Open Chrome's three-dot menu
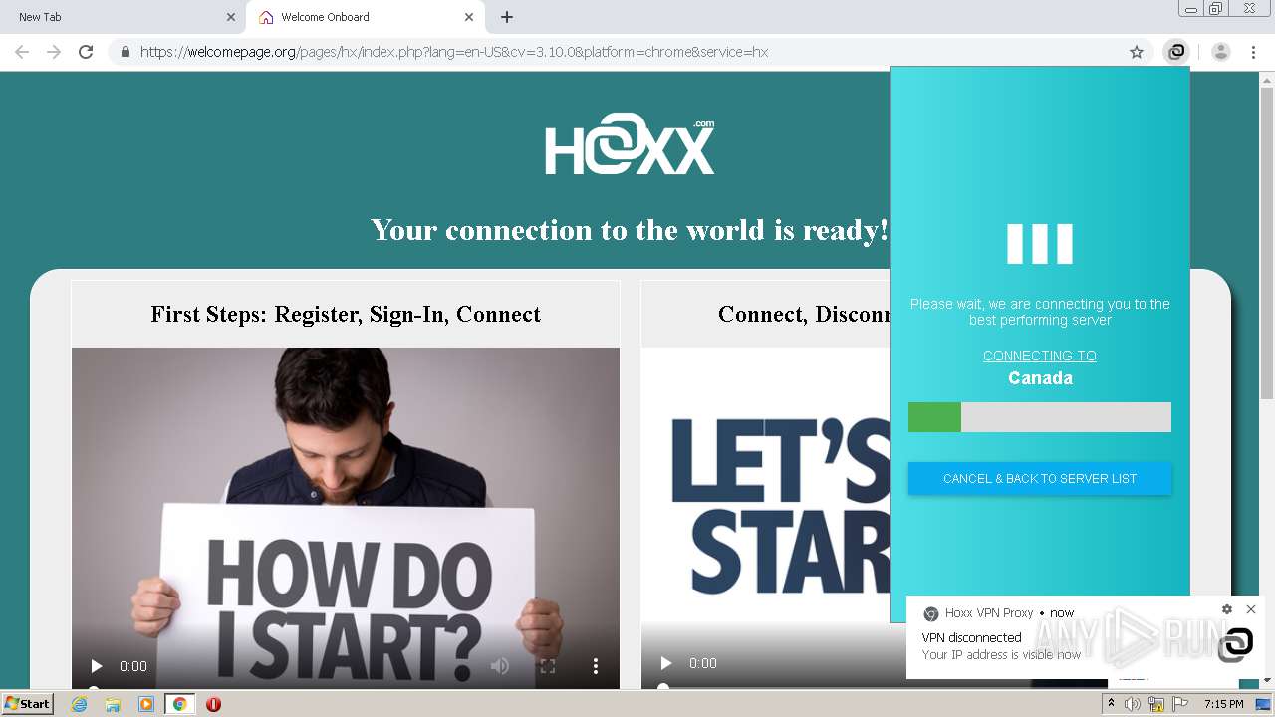 point(1253,52)
